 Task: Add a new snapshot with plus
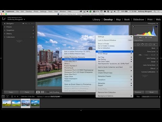[x=33, y=30]
